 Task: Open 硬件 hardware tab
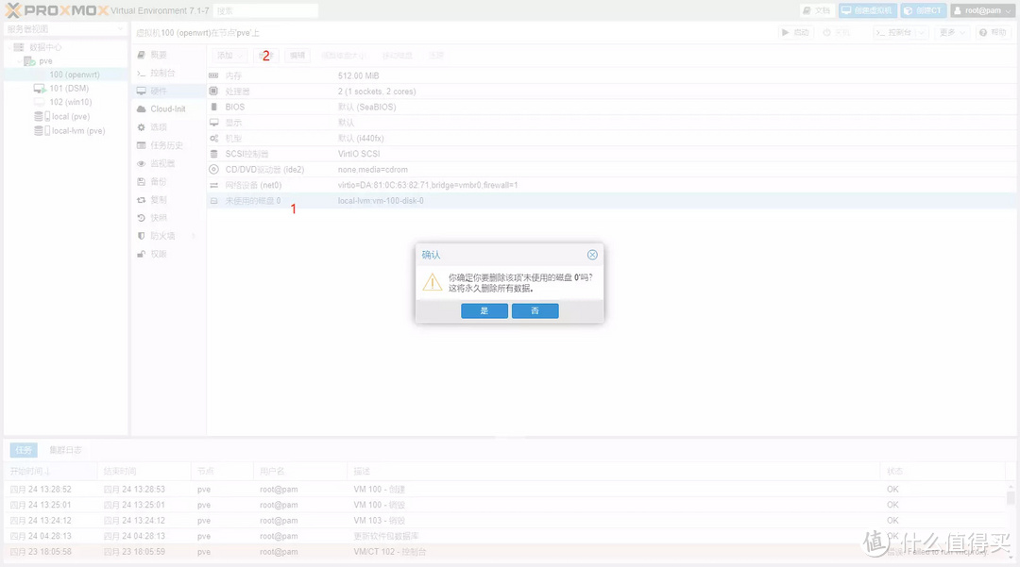point(168,91)
